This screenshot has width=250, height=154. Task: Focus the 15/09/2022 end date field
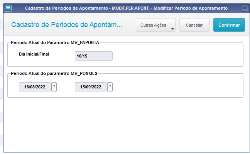tap(91, 87)
